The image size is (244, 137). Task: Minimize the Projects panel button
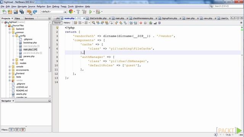pyautogui.click(x=50, y=18)
